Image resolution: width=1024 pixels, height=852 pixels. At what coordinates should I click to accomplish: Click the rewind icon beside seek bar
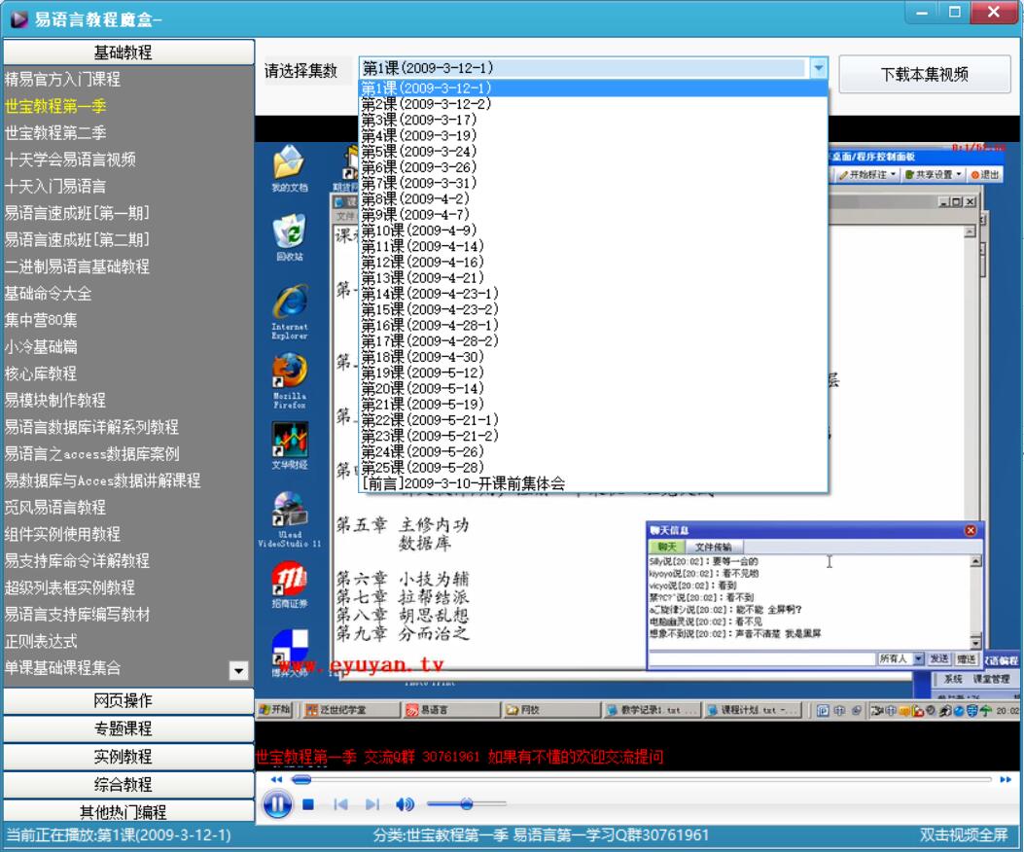pos(276,780)
